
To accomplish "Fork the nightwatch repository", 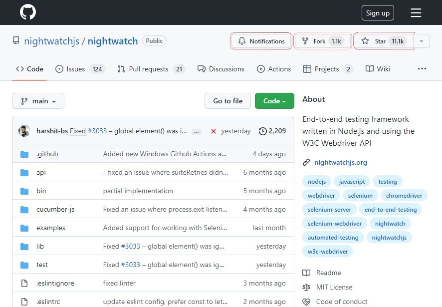I will point(323,41).
